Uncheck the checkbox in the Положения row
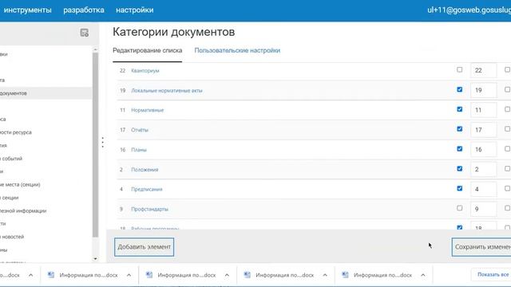Screen dimensions: 511x287 click(460, 168)
